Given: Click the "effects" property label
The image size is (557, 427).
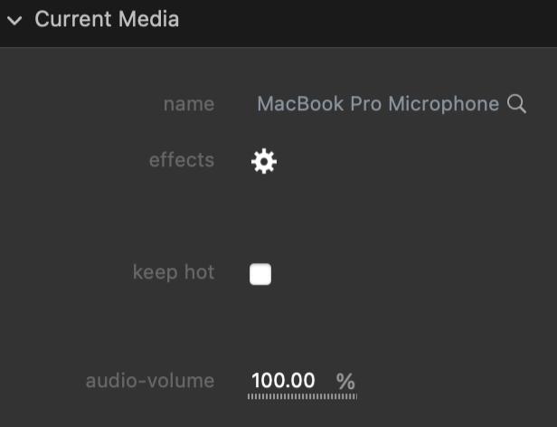Looking at the screenshot, I should pyautogui.click(x=181, y=160).
